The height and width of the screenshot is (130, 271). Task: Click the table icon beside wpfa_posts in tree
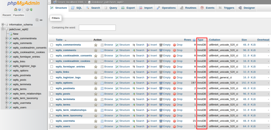[11, 80]
